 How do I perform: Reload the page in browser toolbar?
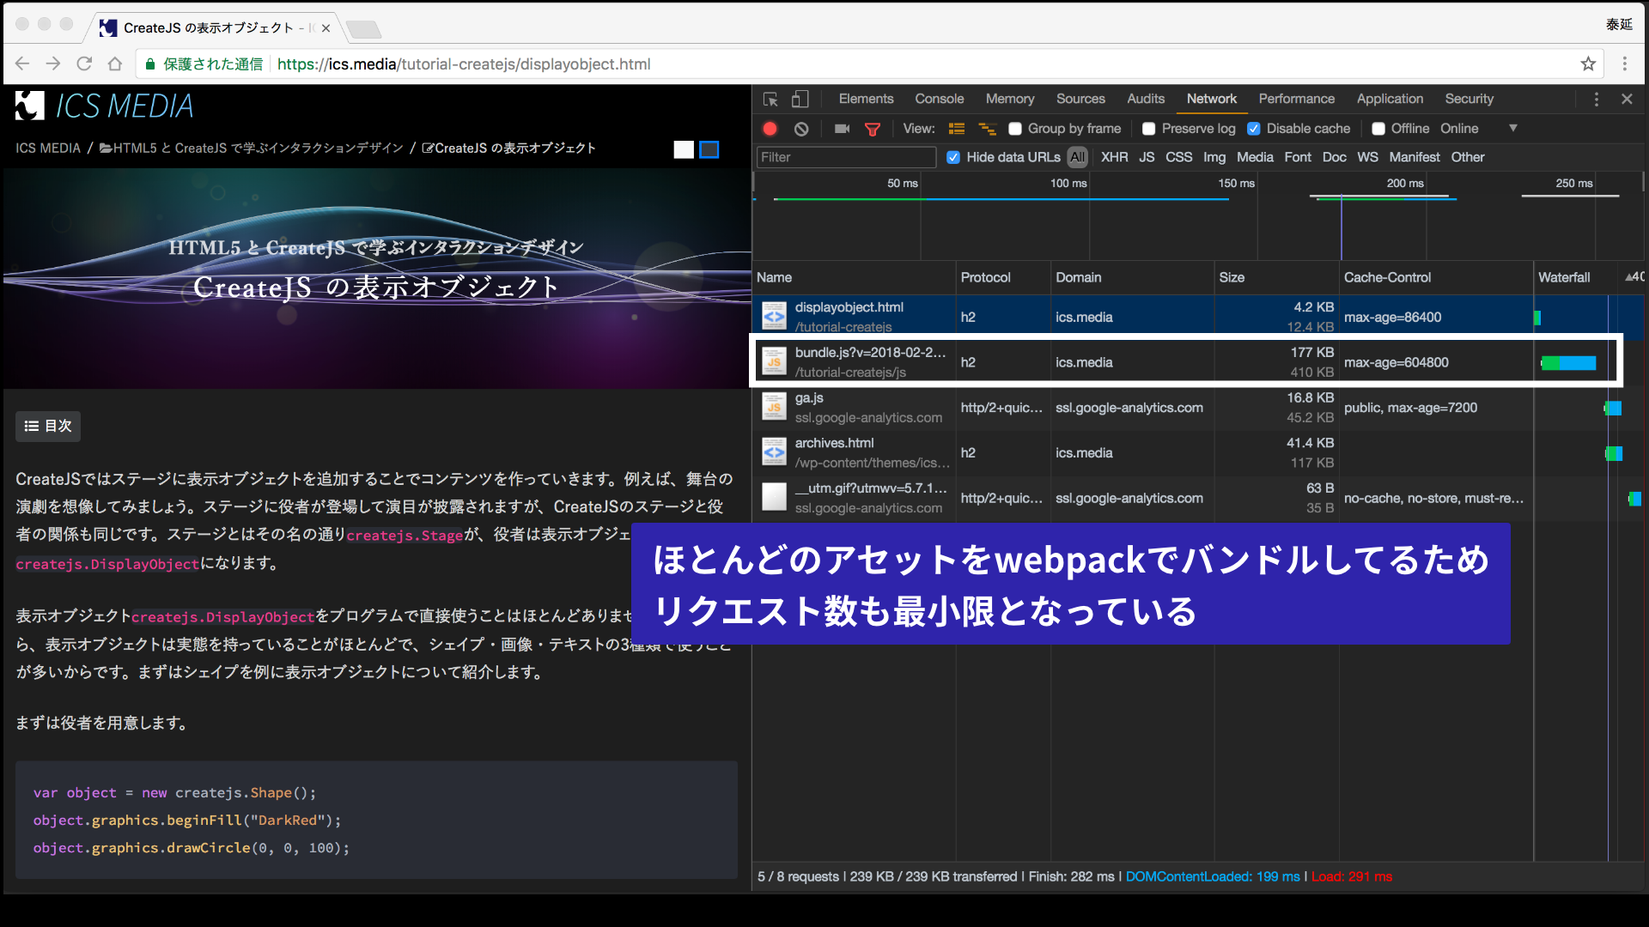coord(84,64)
